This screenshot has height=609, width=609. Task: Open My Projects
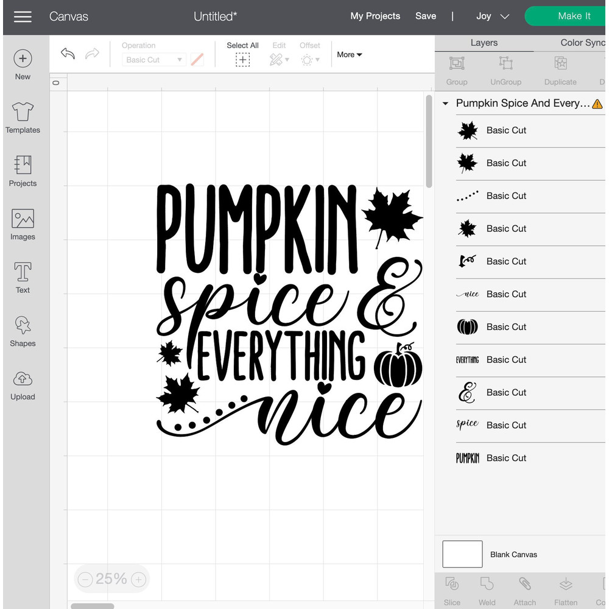click(375, 16)
